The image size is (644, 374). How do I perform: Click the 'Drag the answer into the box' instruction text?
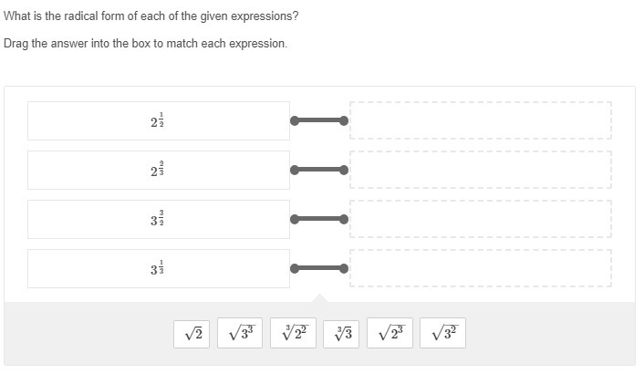point(145,44)
